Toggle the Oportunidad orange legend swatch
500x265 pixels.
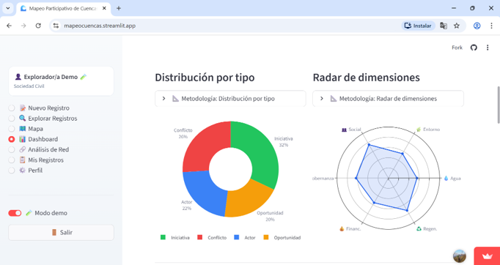266,237
